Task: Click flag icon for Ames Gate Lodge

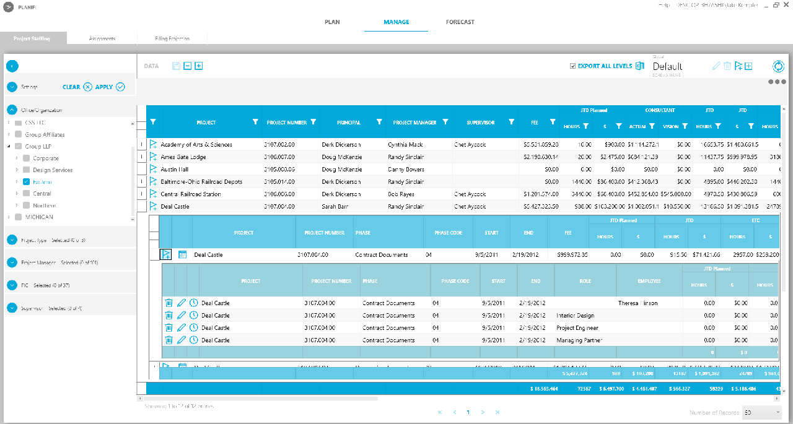Action: pyautogui.click(x=154, y=157)
